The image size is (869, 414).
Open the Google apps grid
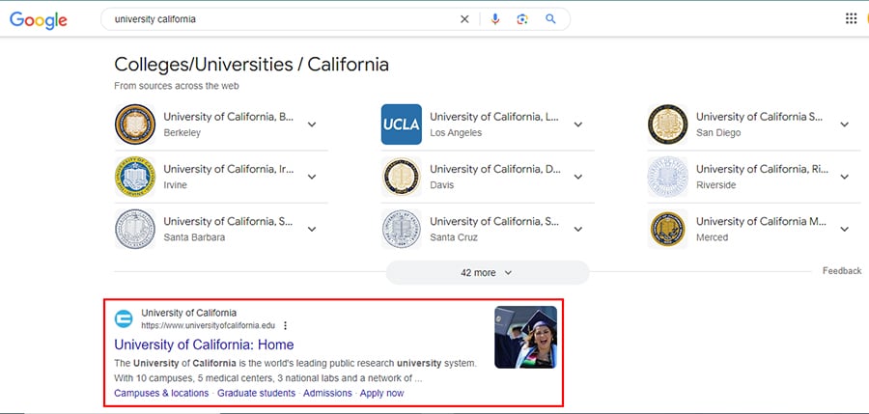click(x=851, y=19)
